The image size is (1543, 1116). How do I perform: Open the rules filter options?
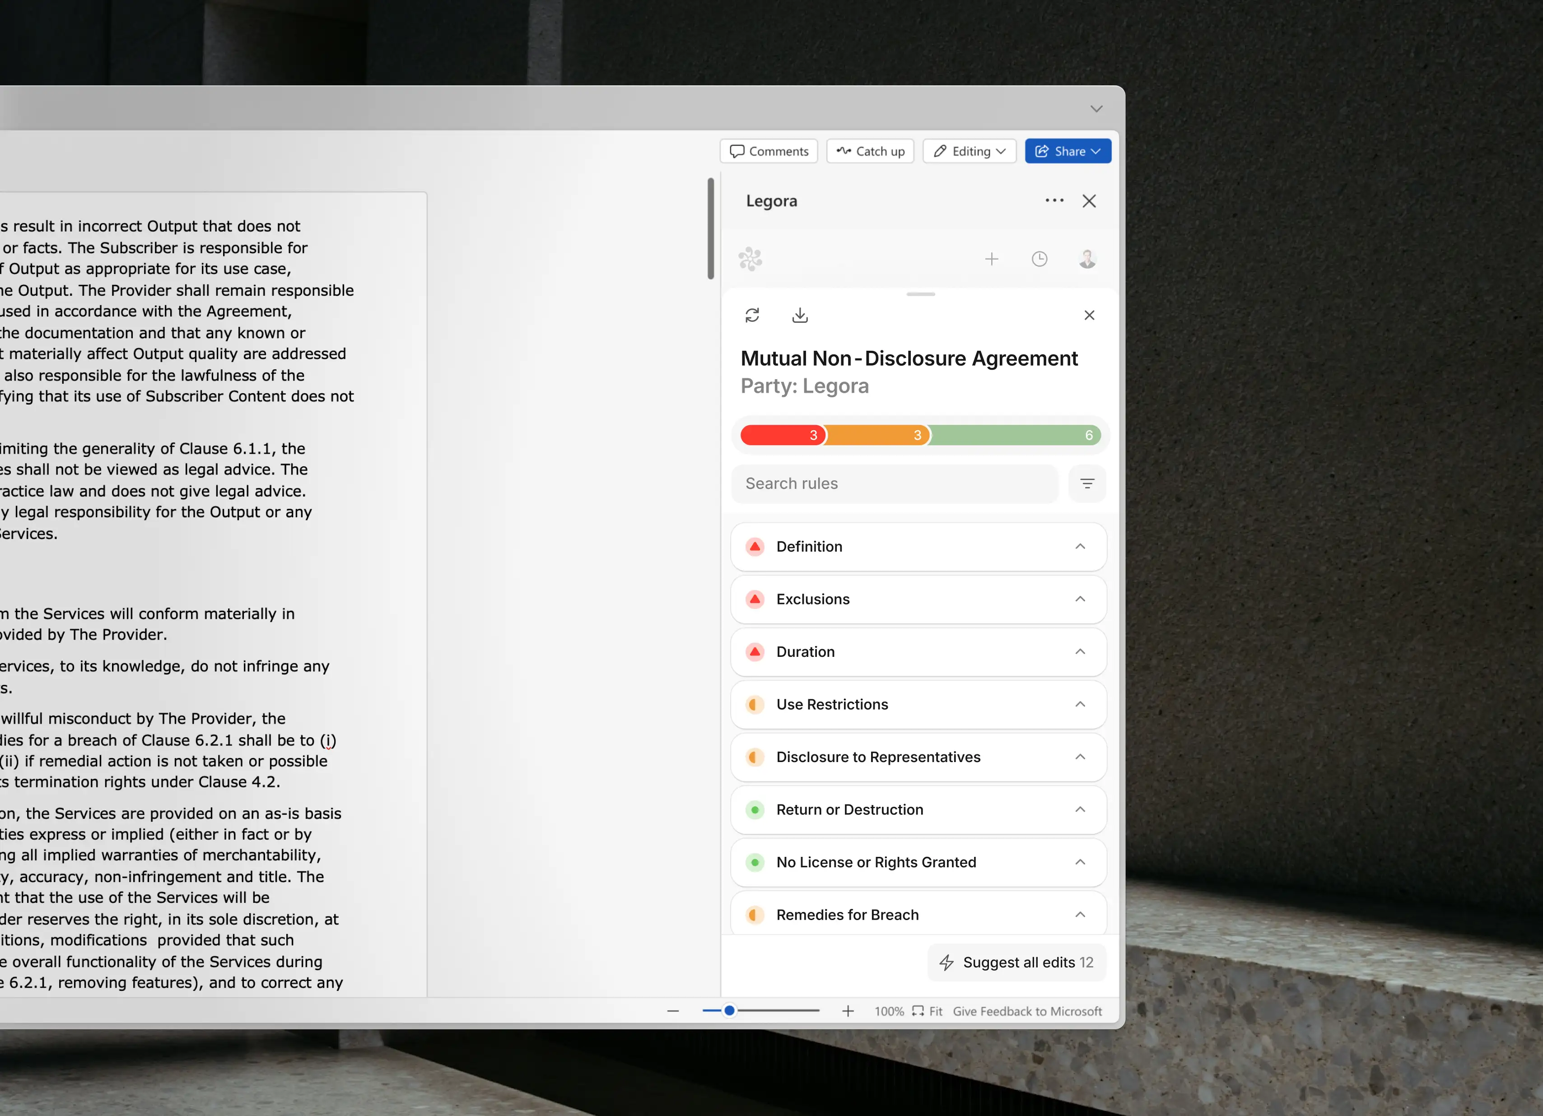pyautogui.click(x=1087, y=484)
